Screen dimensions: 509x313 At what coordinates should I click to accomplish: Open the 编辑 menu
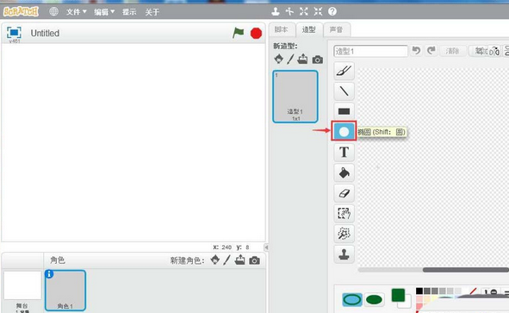click(104, 12)
